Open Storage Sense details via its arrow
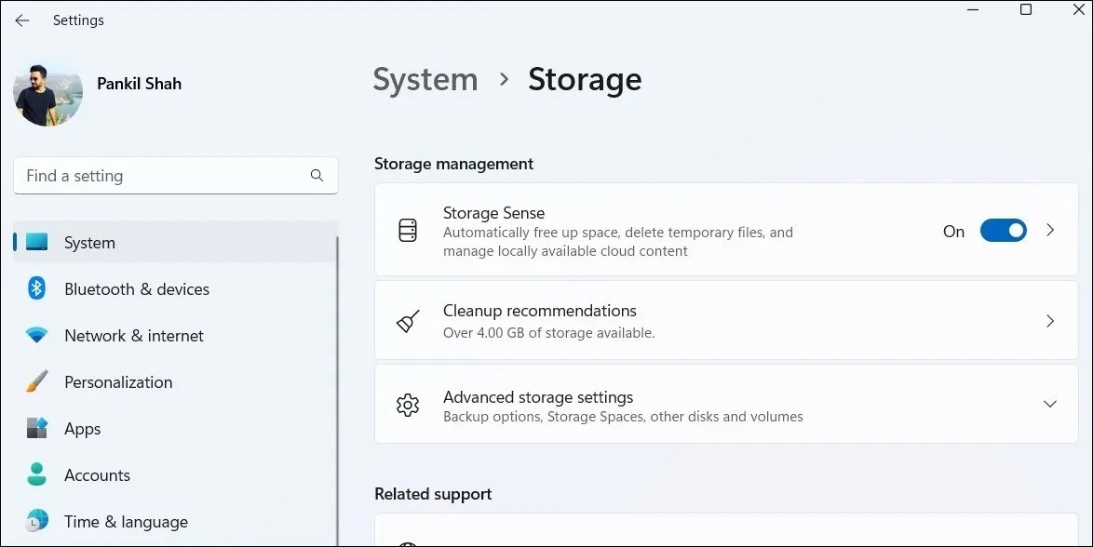Viewport: 1093px width, 547px height. [x=1050, y=230]
